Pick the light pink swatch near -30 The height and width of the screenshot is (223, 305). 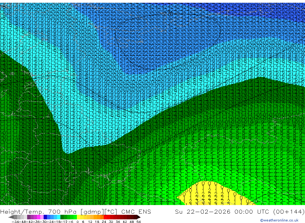[42, 217]
